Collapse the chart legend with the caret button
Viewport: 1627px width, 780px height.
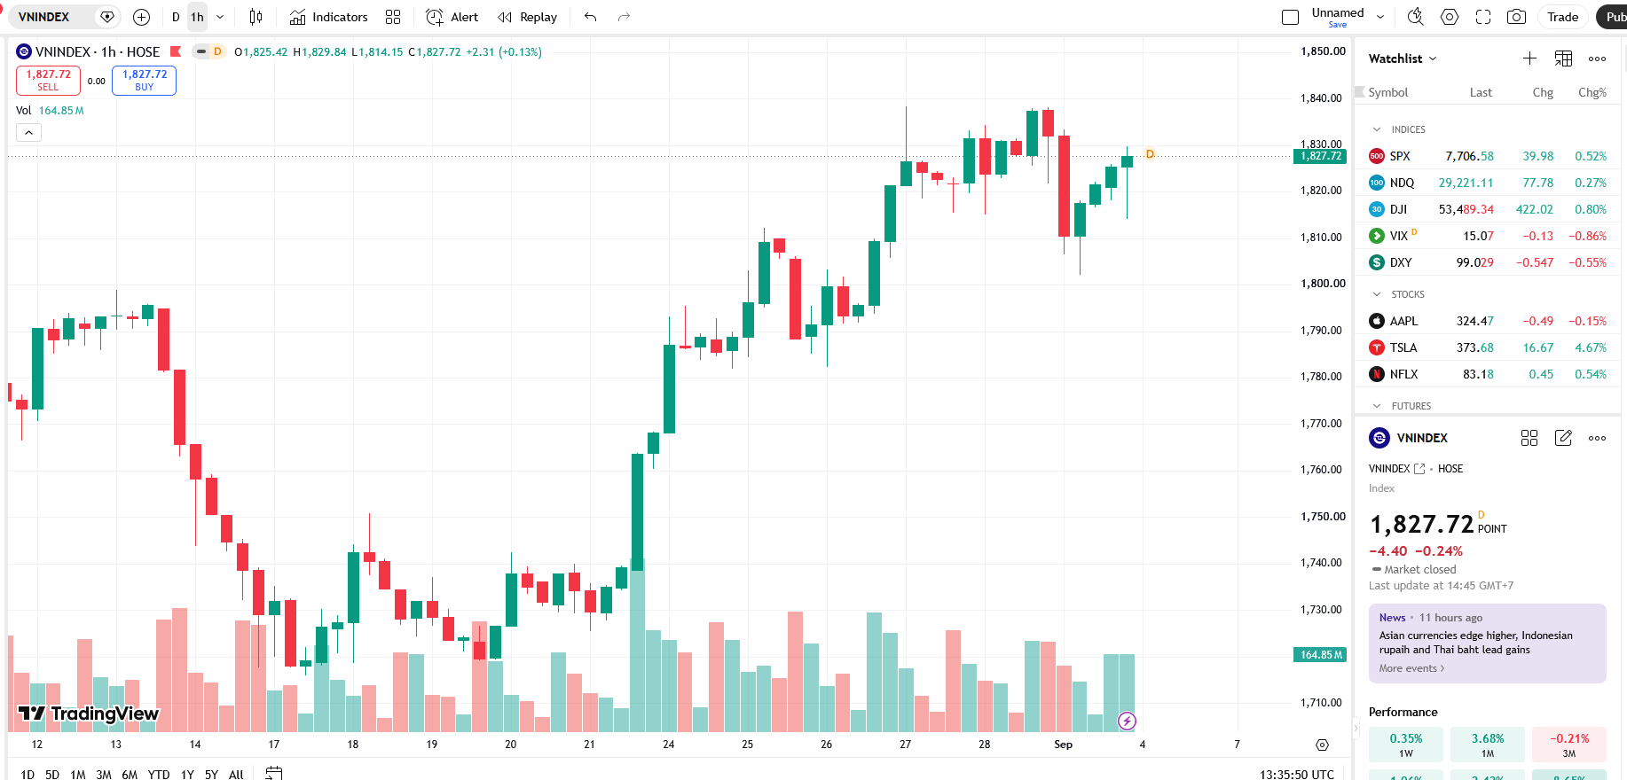(x=28, y=133)
